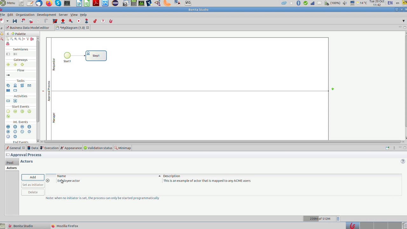Open the Validation status tab
This screenshot has width=407, height=229.
(98, 148)
